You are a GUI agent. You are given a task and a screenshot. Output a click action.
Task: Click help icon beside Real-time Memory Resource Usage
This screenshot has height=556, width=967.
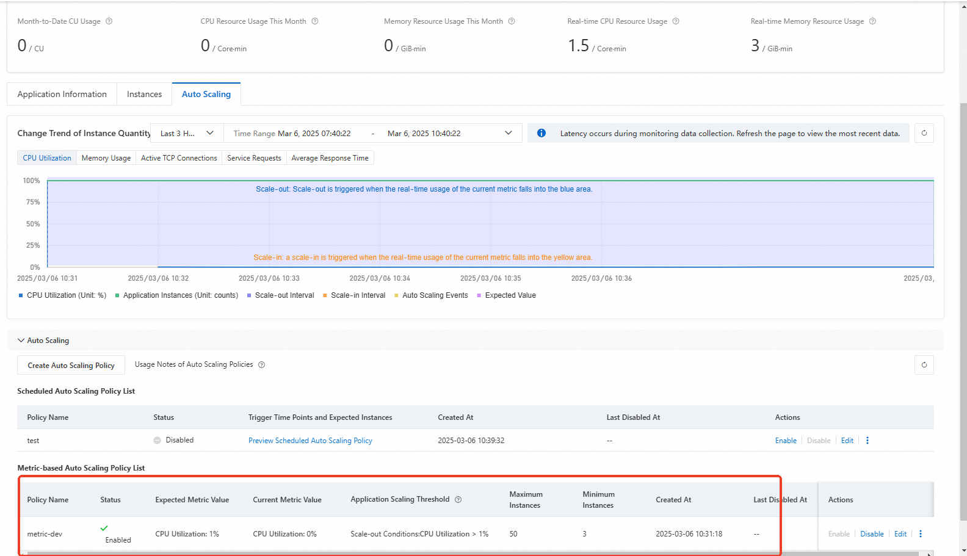coord(872,21)
